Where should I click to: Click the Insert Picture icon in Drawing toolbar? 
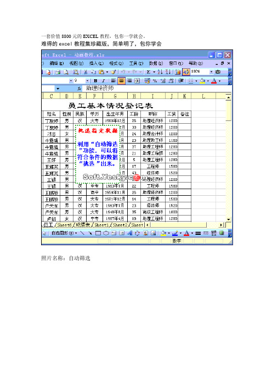click(154, 233)
